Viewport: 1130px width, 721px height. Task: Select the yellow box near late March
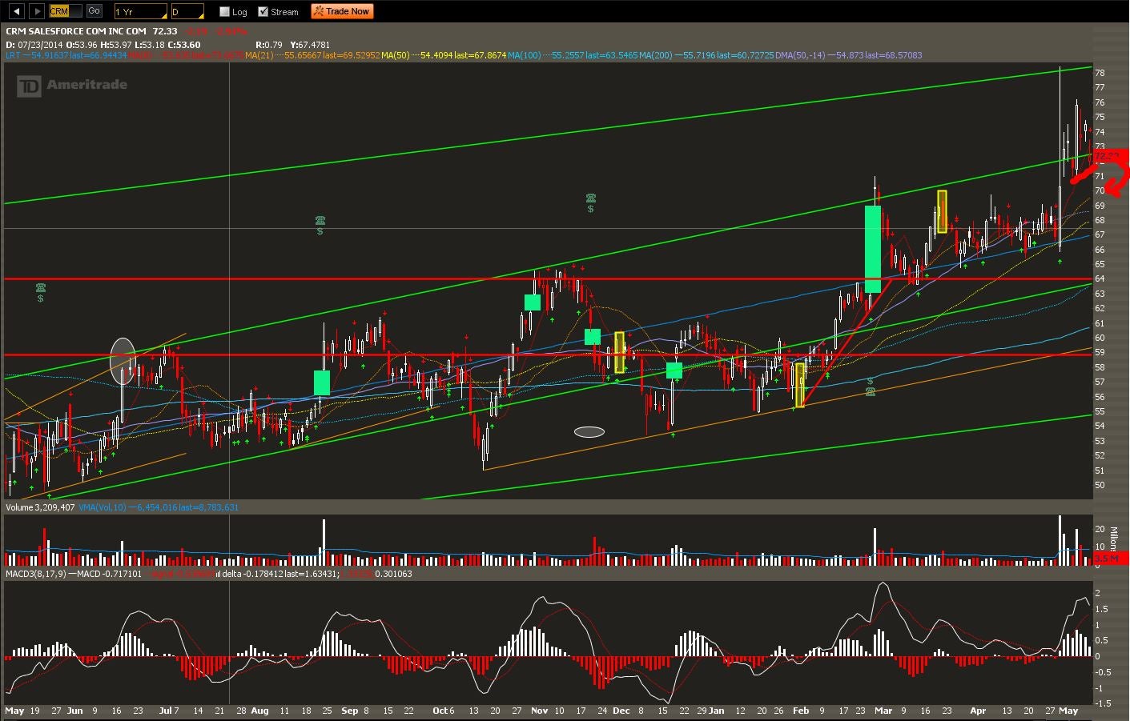pos(942,211)
